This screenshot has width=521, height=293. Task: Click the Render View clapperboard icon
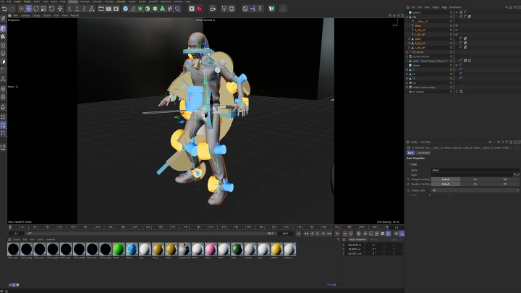101,9
